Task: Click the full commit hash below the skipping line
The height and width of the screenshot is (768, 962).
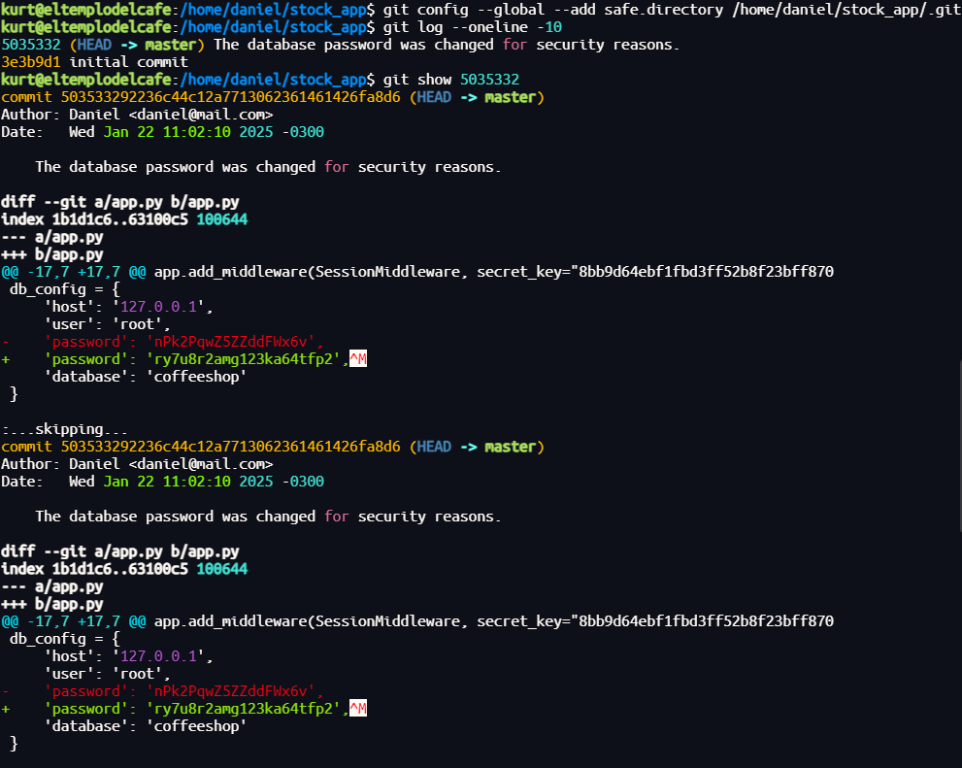Action: click(230, 447)
